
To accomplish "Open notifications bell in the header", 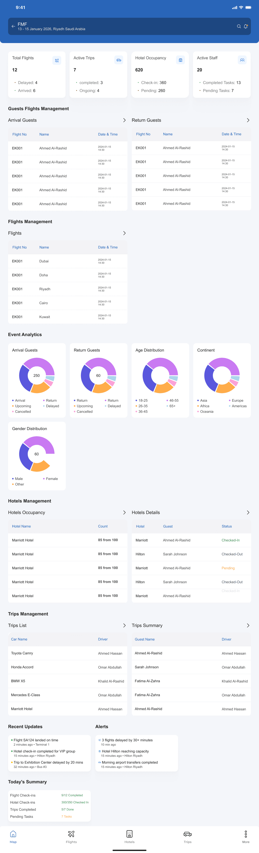I will pos(246,27).
